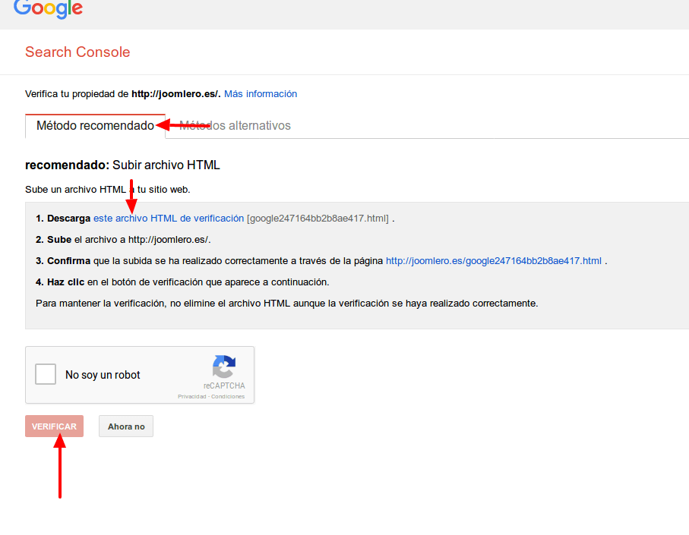Open the Search Console heading link
The image size is (689, 535).
pyautogui.click(x=77, y=52)
